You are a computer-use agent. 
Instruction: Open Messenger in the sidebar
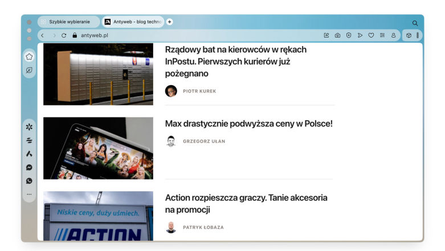[x=29, y=167]
